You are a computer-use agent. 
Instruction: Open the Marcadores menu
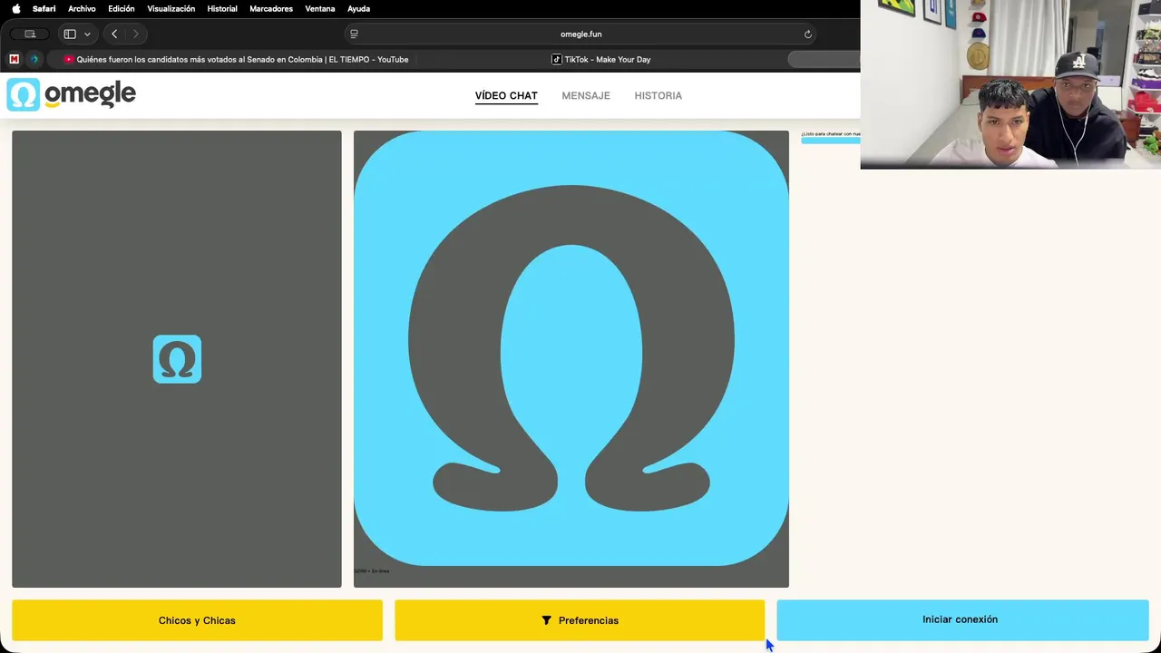pos(271,8)
